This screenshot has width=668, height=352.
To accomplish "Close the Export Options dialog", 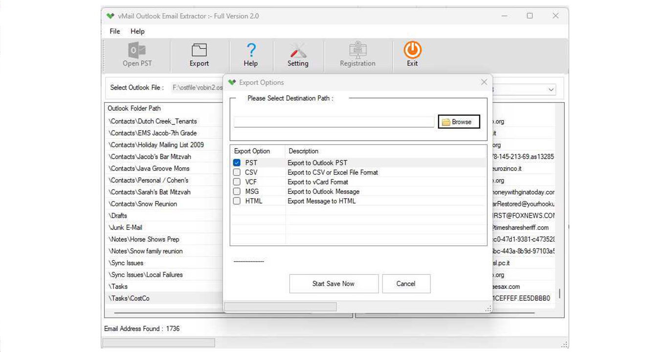I will pos(484,82).
